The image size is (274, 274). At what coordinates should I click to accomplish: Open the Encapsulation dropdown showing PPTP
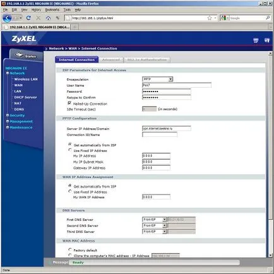[x=157, y=79]
